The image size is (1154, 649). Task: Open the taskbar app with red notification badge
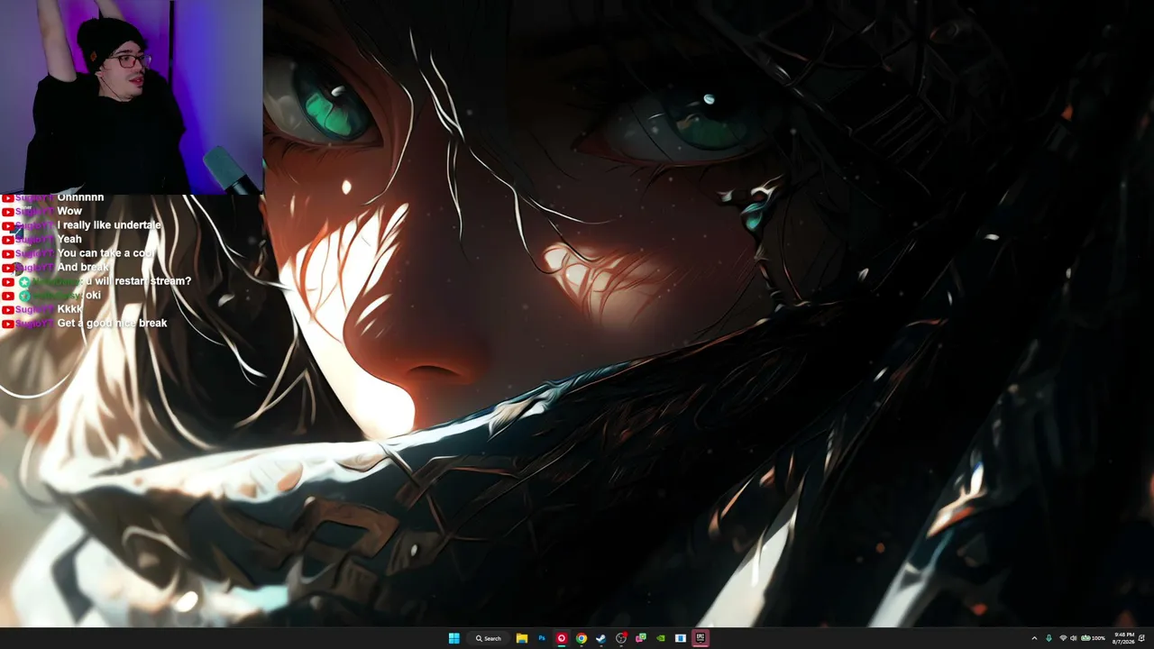[621, 638]
